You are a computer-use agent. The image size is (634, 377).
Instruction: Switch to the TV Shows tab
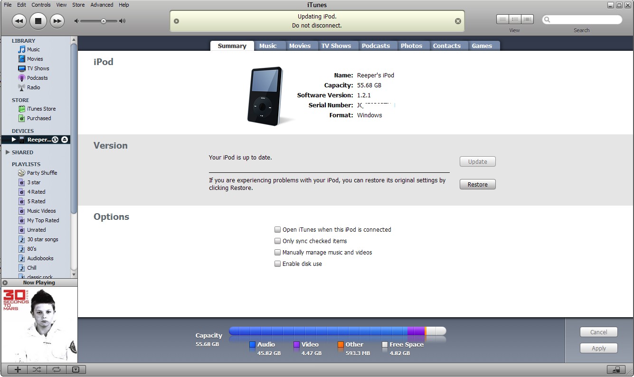click(336, 46)
